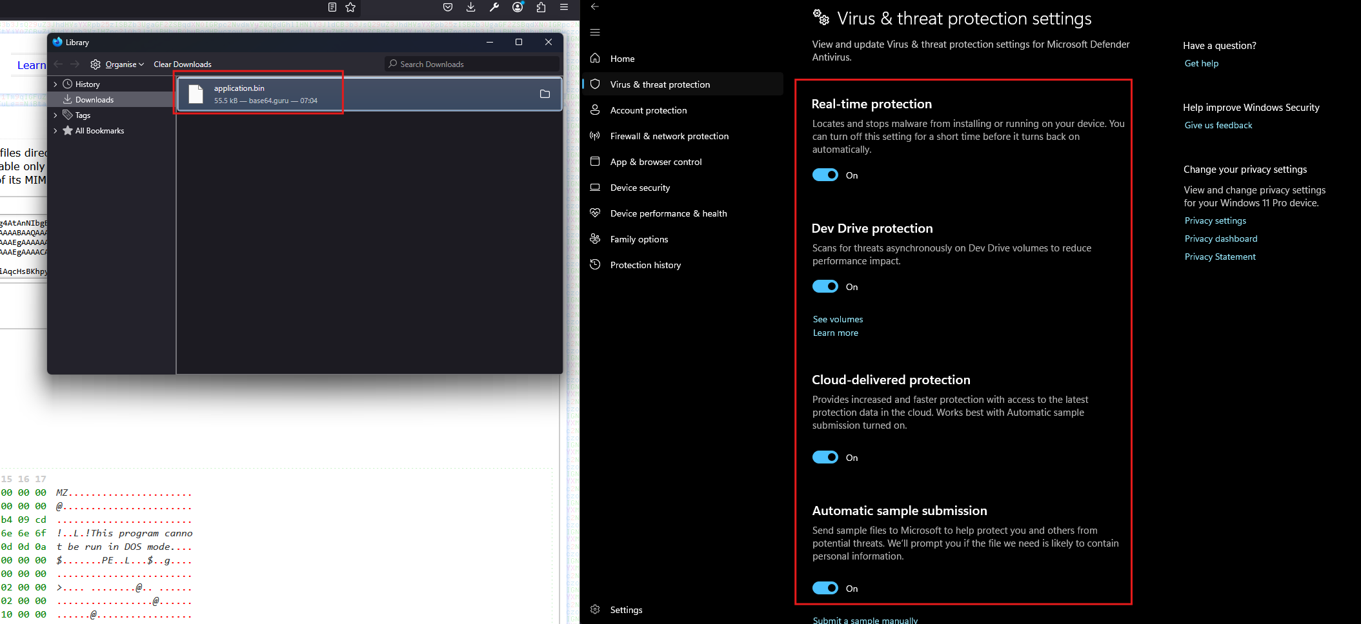Select All Bookmarks in Library sidebar
The height and width of the screenshot is (624, 1361).
[111, 131]
